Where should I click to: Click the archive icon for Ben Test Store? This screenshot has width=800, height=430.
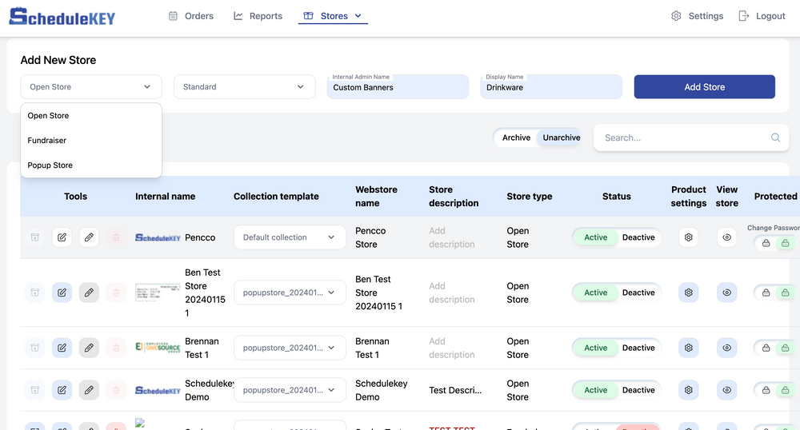(34, 293)
